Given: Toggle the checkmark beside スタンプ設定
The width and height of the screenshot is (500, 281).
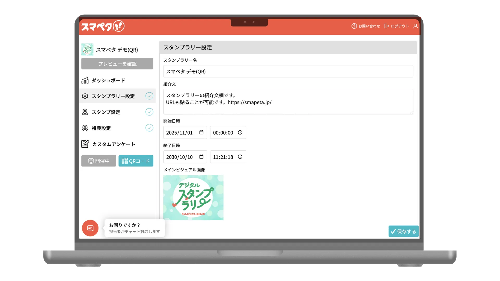Looking at the screenshot, I should (x=149, y=112).
